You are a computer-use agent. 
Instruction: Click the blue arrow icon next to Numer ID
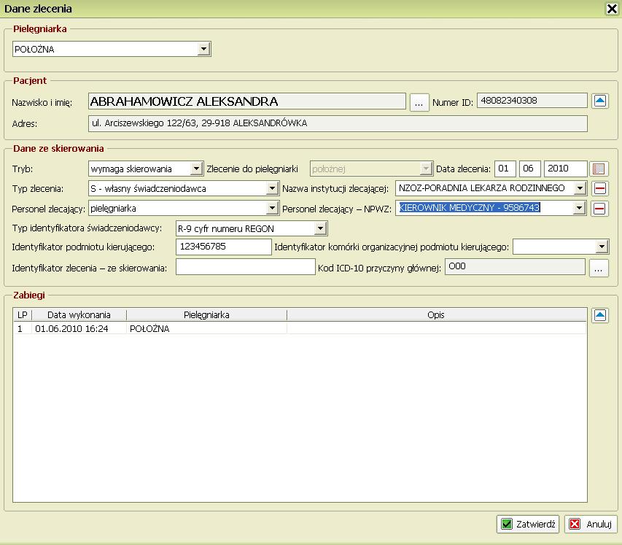pyautogui.click(x=600, y=101)
